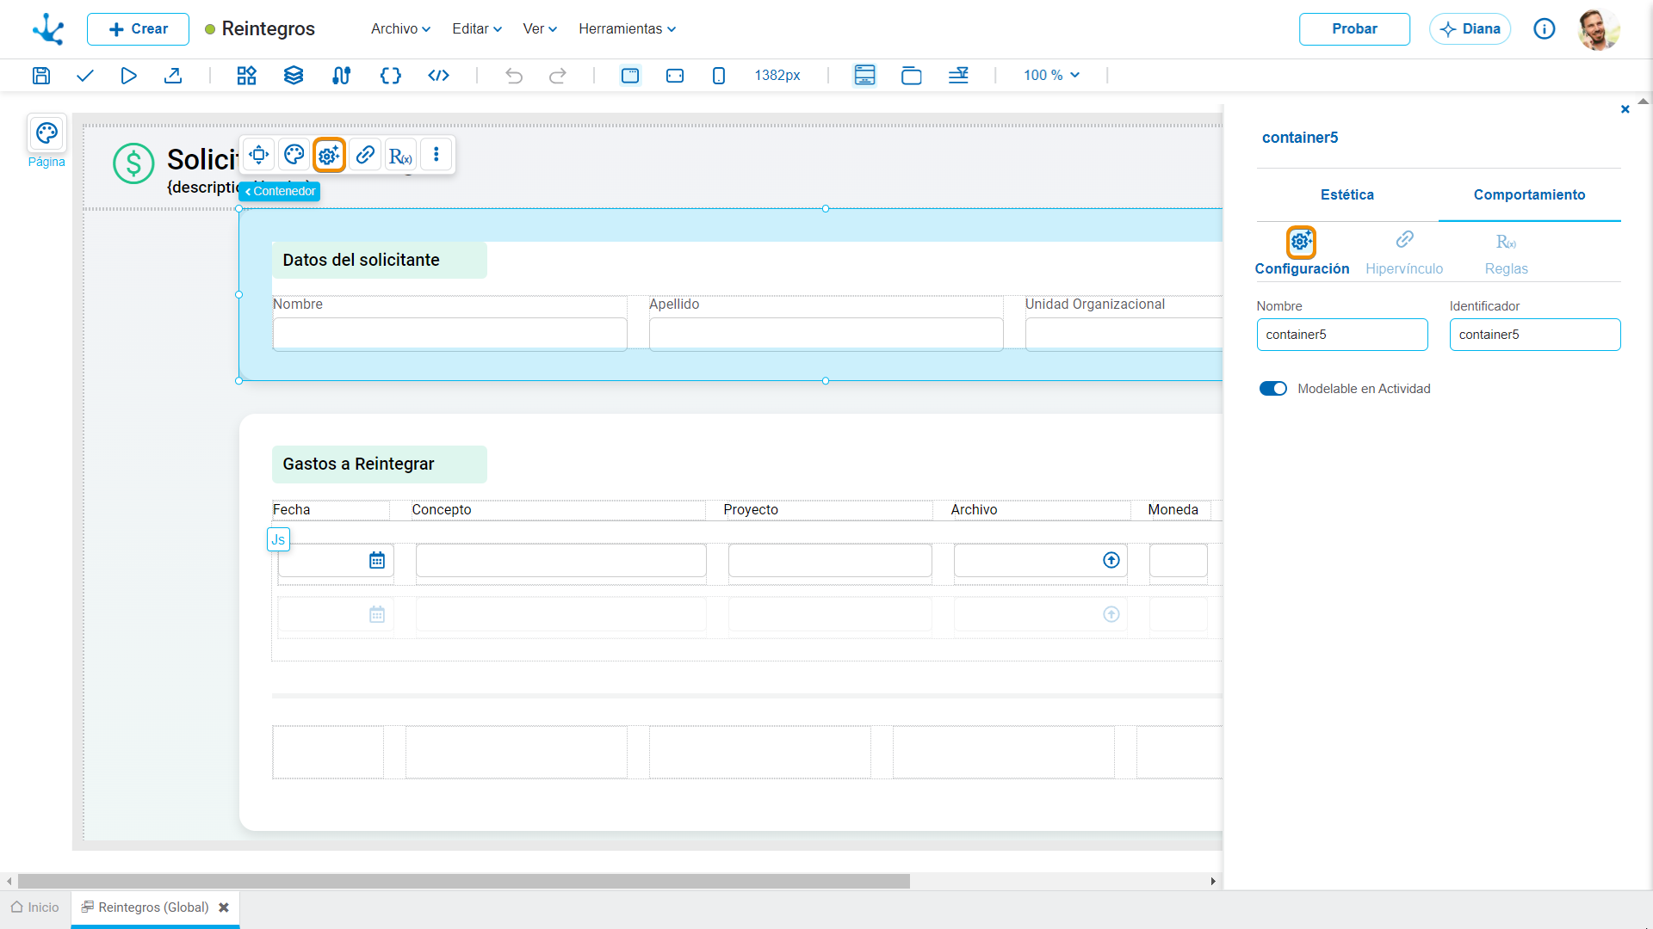Click the undo arrow icon
This screenshot has width=1653, height=929.
(514, 76)
